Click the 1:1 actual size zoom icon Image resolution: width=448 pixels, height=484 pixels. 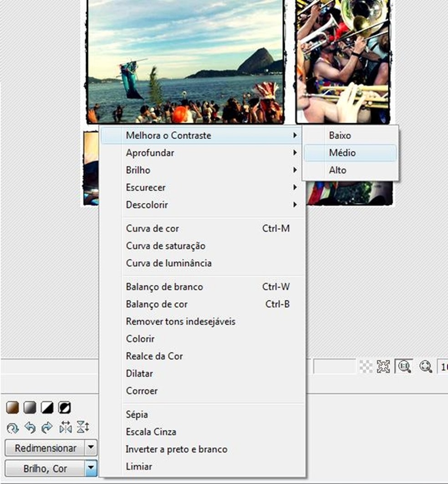click(x=404, y=367)
